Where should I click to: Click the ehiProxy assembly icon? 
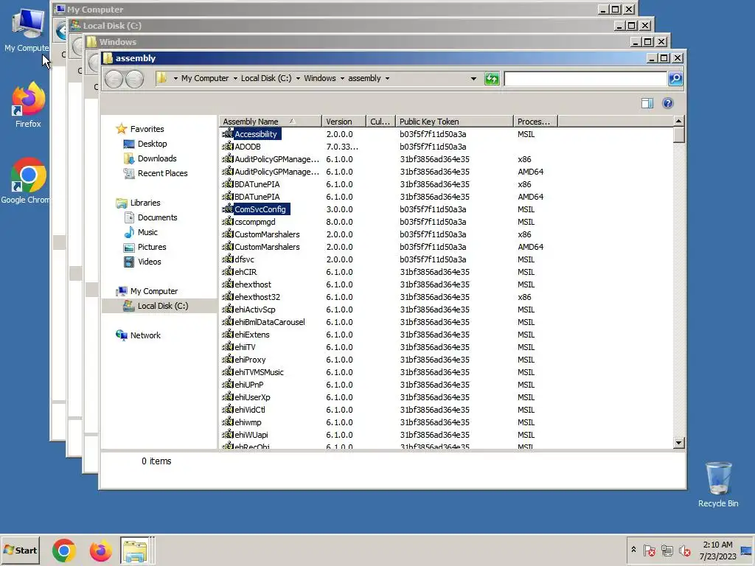(x=227, y=360)
